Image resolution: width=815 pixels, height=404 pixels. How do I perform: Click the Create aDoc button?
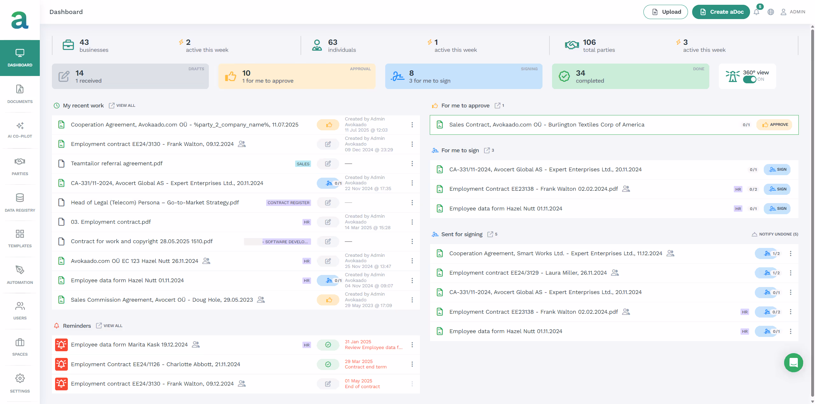click(721, 12)
